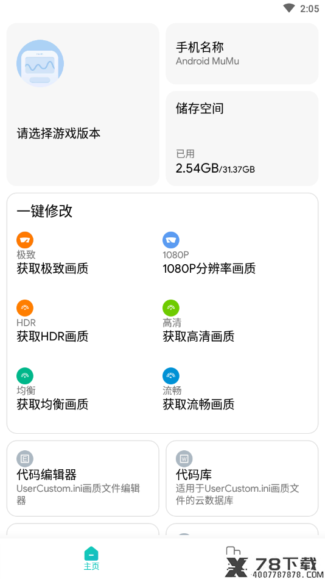Apply 1080P分辨率画质 preset
The image size is (325, 579).
coord(209,268)
